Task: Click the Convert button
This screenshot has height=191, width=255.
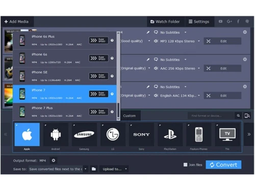Action: tap(223, 165)
